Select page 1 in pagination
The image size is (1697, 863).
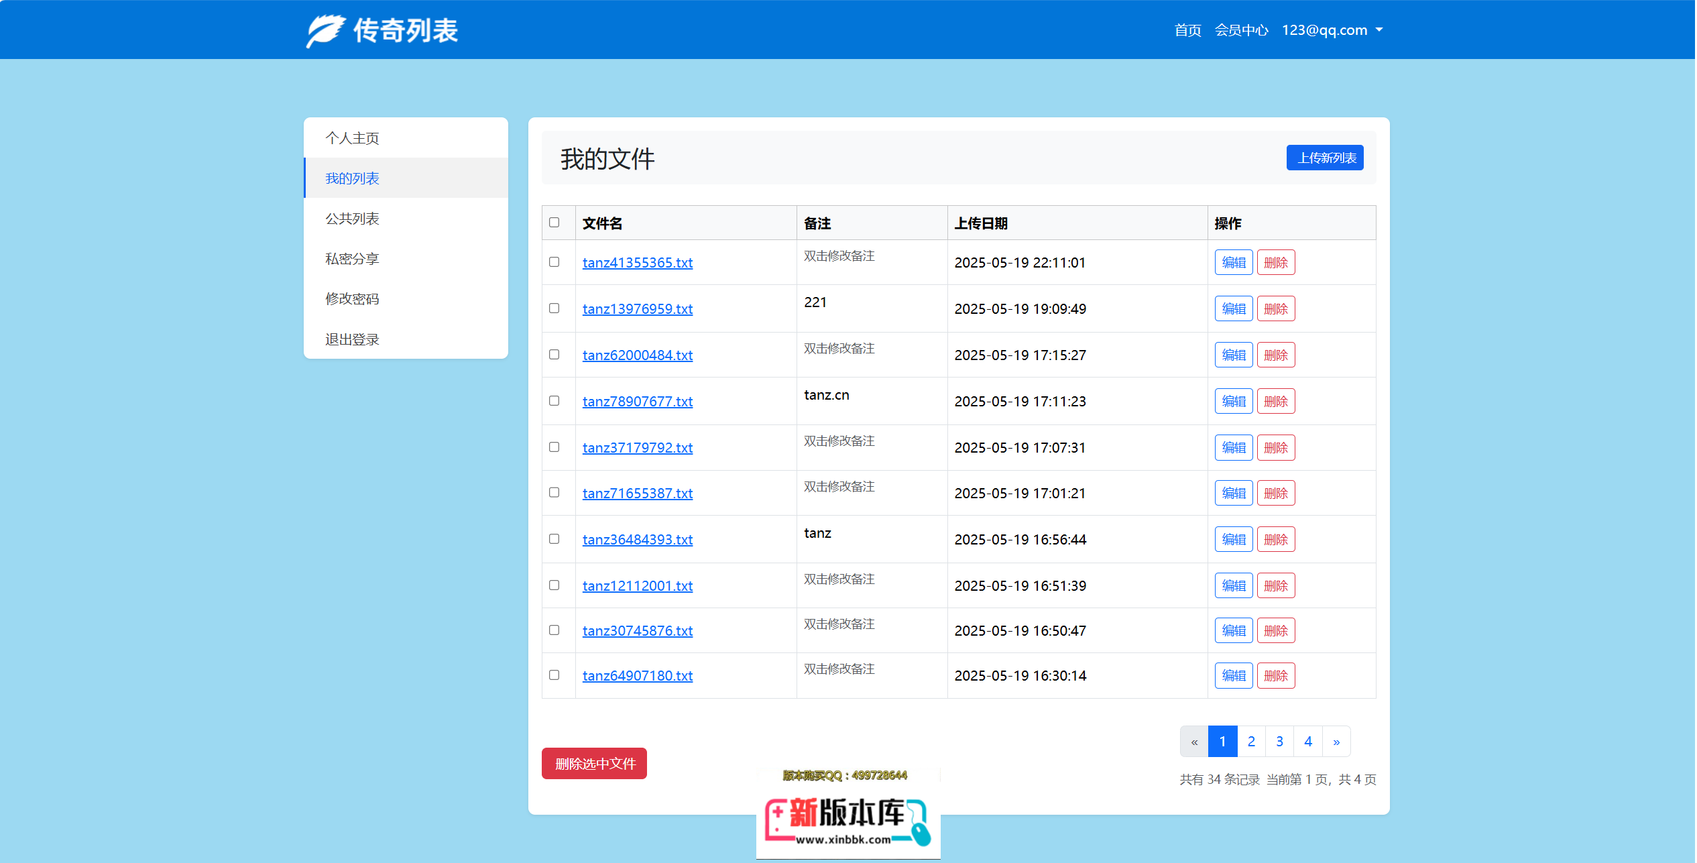tap(1222, 742)
